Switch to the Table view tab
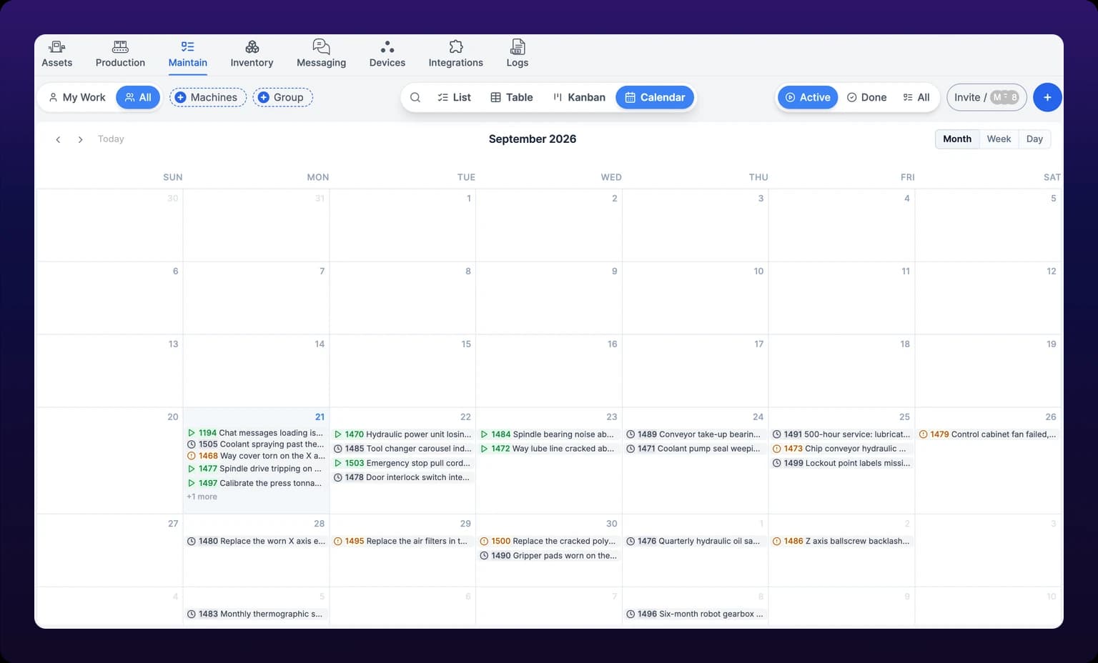 click(512, 97)
